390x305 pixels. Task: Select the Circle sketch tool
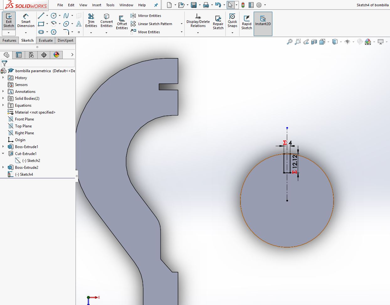pos(54,16)
